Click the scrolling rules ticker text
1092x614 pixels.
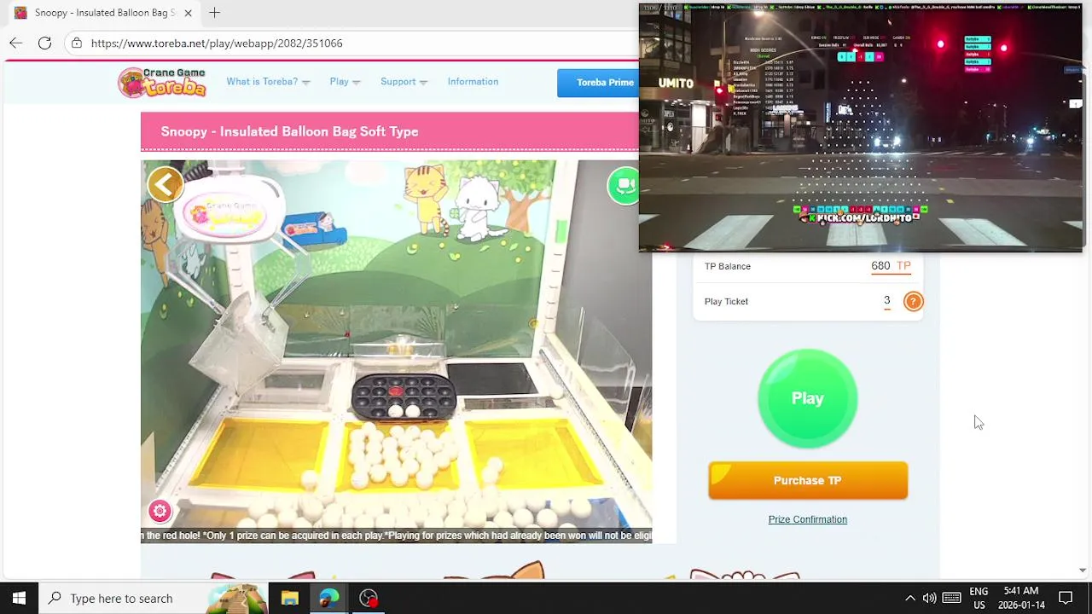[x=396, y=536]
